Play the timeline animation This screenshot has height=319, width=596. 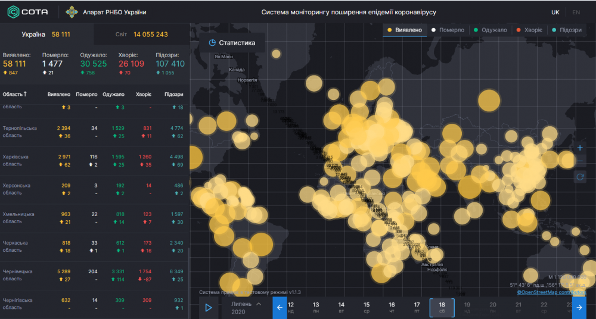tap(209, 308)
